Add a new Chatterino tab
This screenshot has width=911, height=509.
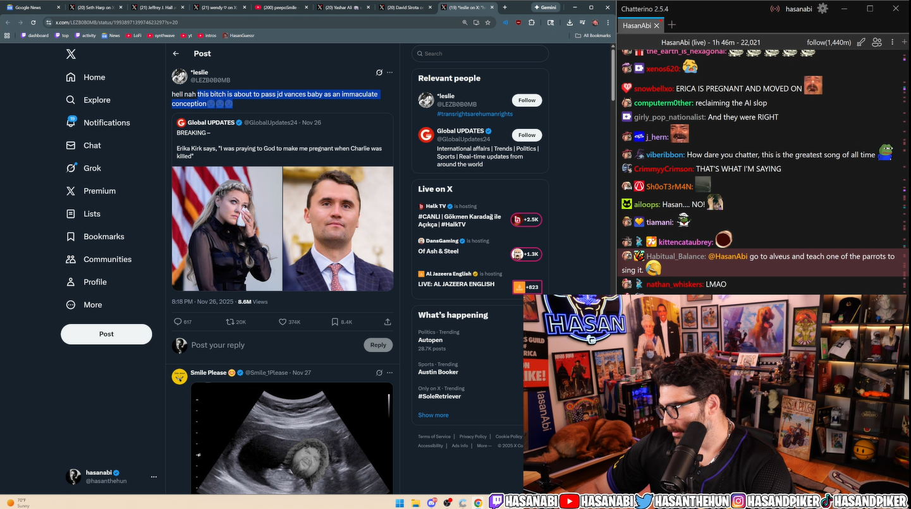[x=671, y=25]
